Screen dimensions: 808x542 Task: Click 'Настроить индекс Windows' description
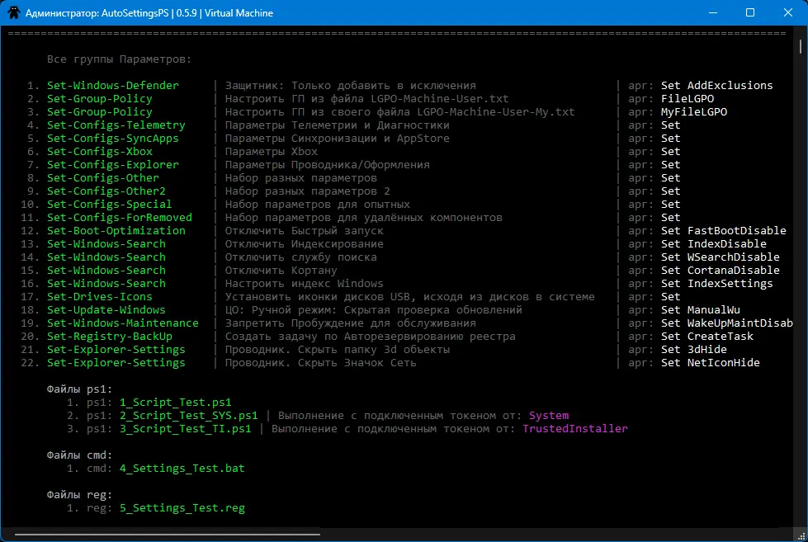tap(304, 283)
